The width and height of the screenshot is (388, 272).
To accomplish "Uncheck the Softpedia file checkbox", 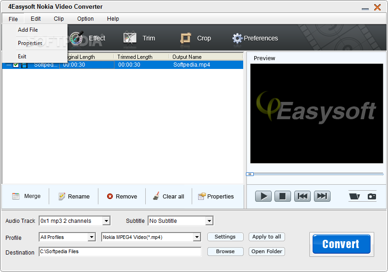I will (16, 65).
